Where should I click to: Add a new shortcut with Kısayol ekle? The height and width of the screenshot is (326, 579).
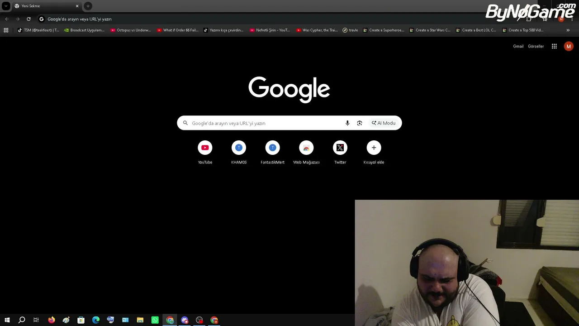[374, 152]
